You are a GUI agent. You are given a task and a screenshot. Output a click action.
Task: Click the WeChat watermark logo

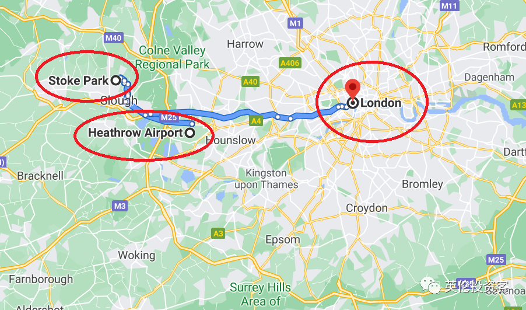(x=431, y=285)
